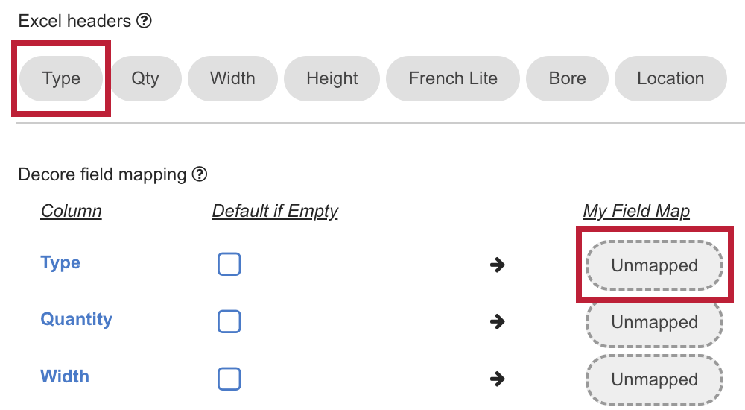
Task: Click the Unmapped slot for Quantity
Action: [x=654, y=323]
